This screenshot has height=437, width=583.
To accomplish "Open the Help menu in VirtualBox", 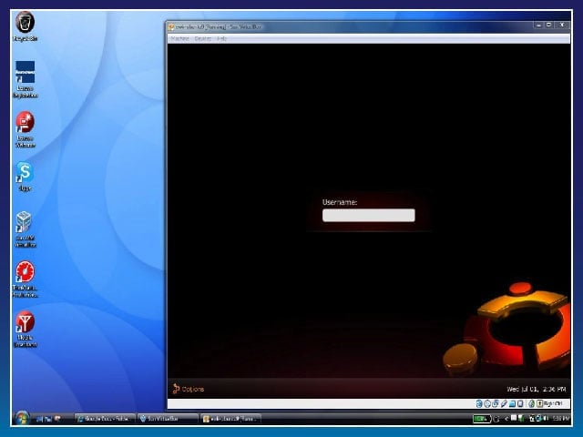I will click(221, 38).
